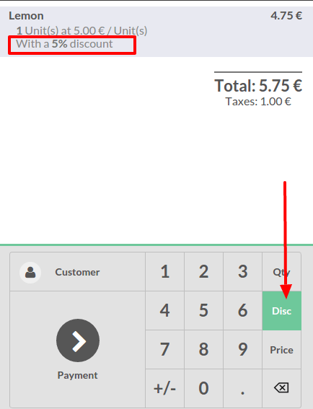Open the Customer selection
This screenshot has height=409, width=313.
click(77, 272)
